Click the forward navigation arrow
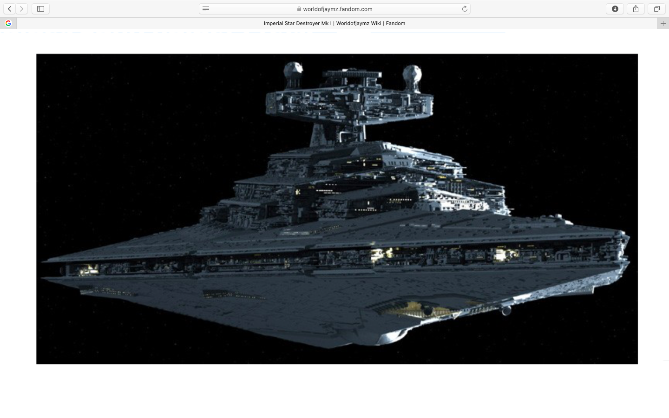The height and width of the screenshot is (418, 669). 21,9
